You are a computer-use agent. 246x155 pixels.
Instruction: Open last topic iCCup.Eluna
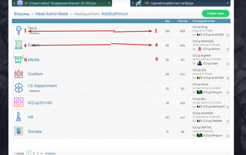[x=200, y=84]
